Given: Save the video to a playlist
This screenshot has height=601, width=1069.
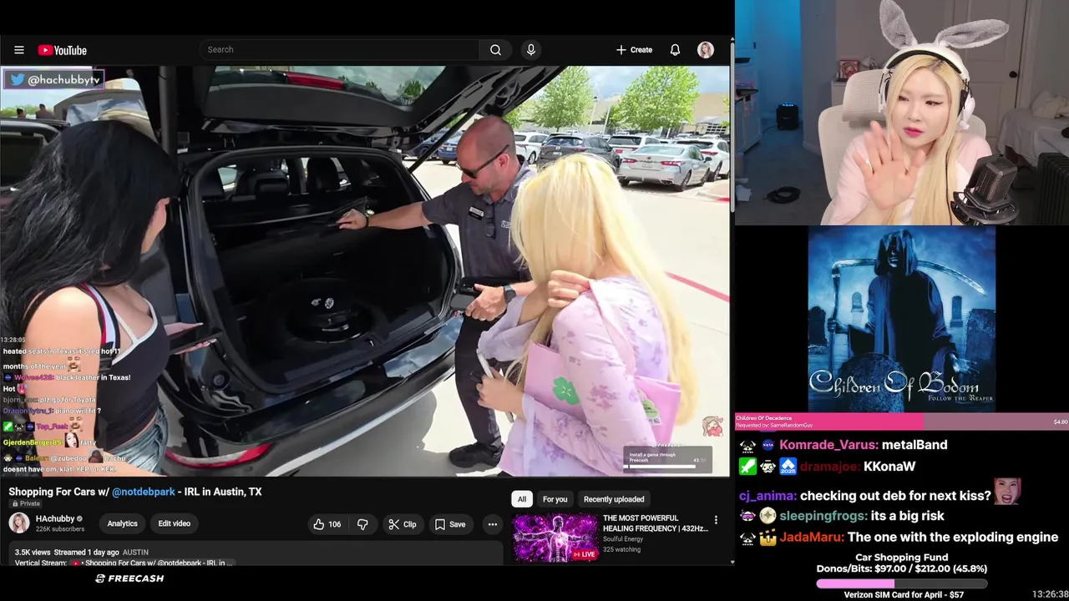Looking at the screenshot, I should point(450,524).
